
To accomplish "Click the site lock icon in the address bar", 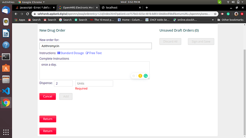I will pos(35,14).
